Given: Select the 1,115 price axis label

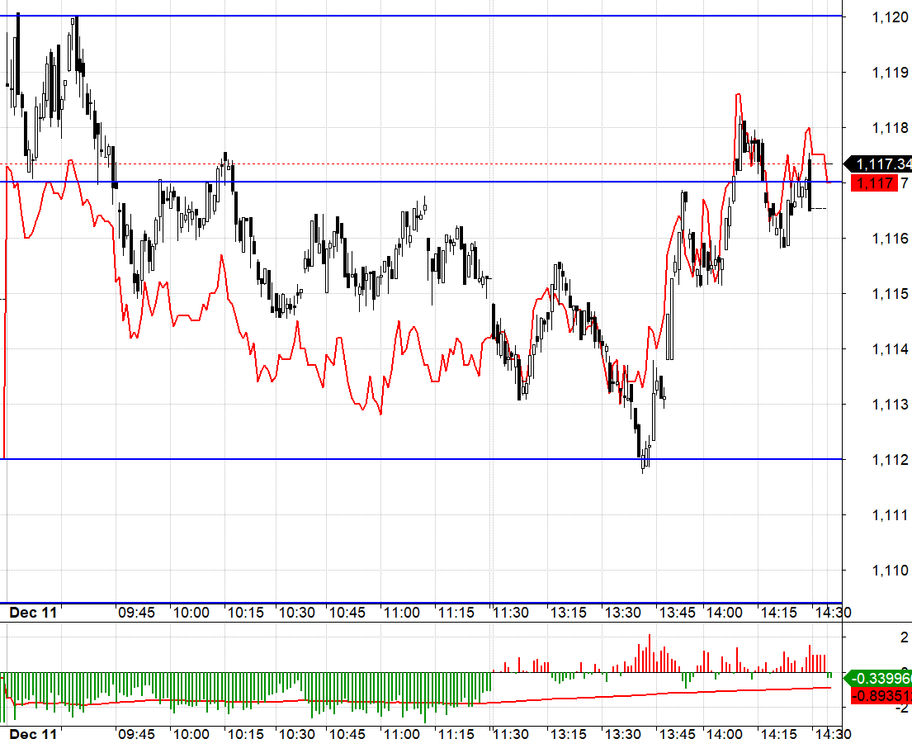Looking at the screenshot, I should pyautogui.click(x=890, y=293).
